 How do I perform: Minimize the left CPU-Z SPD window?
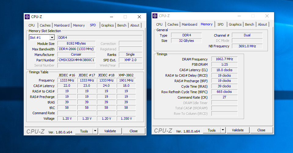click(x=111, y=17)
